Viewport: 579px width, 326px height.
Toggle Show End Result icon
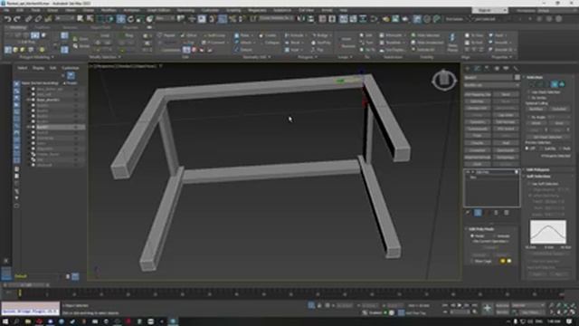(x=478, y=213)
